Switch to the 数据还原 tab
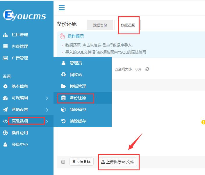This screenshot has width=205, height=175. pos(128,25)
